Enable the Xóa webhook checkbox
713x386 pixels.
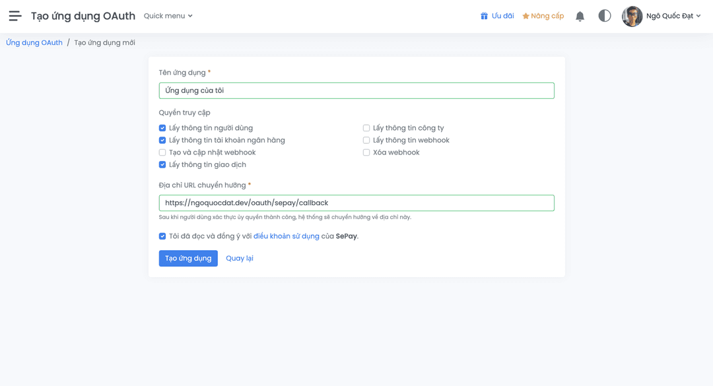coord(366,152)
